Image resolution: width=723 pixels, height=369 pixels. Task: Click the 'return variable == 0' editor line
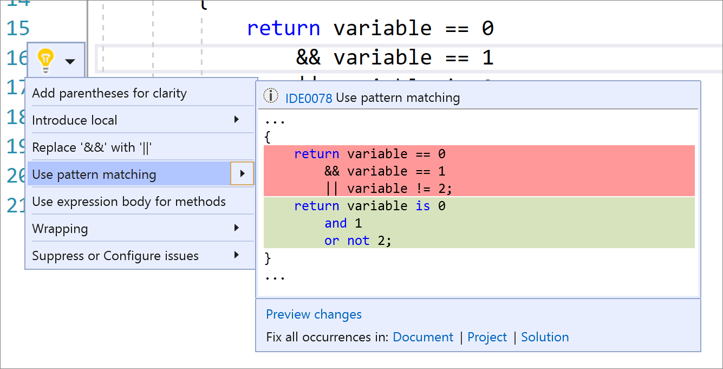click(x=370, y=28)
